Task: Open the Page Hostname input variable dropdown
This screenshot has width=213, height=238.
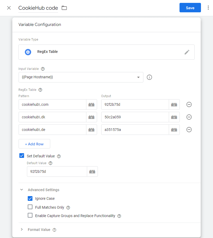Action: pyautogui.click(x=81, y=77)
